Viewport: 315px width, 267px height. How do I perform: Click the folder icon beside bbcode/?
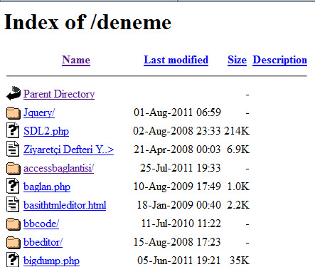pos(14,224)
